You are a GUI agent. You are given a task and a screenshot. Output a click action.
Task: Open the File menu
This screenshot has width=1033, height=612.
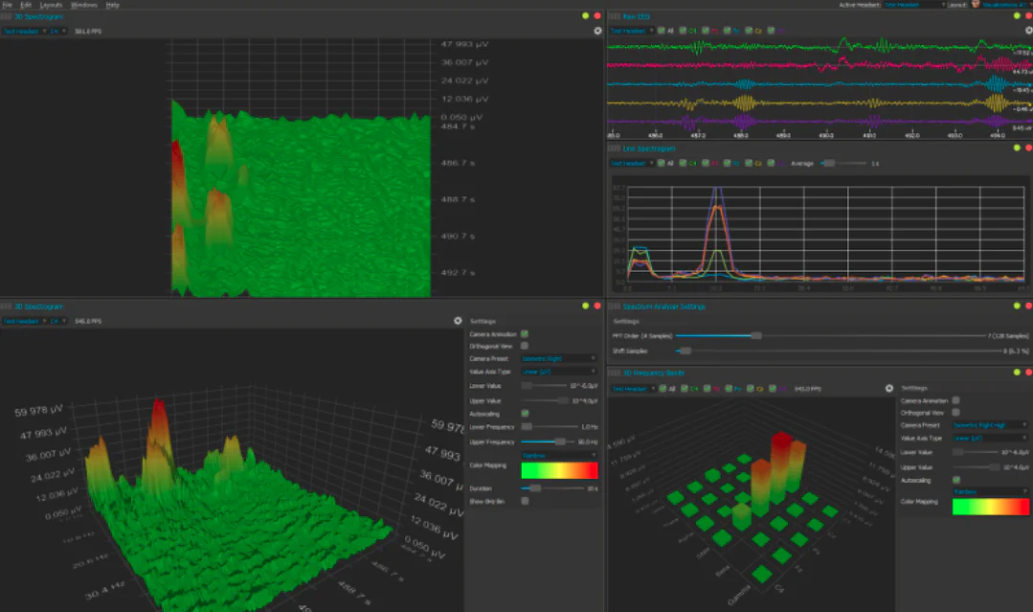pos(8,5)
